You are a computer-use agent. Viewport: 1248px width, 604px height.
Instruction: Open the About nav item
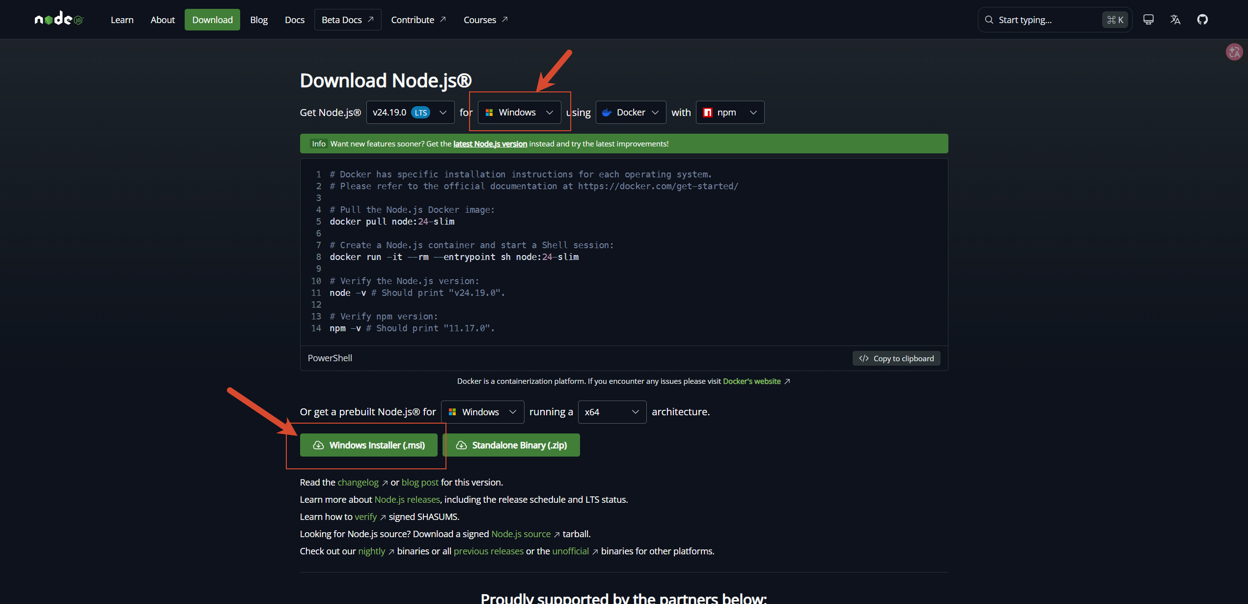coord(163,20)
